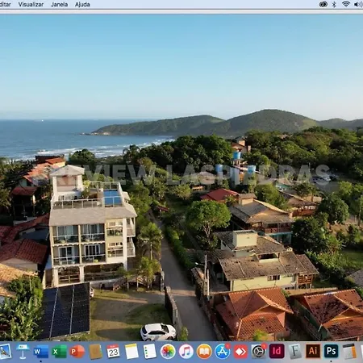Launch the red AnyDesk icon in Dock

click(x=240, y=352)
